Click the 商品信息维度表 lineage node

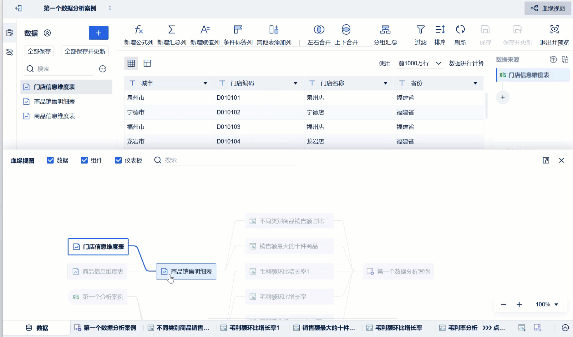[98, 271]
